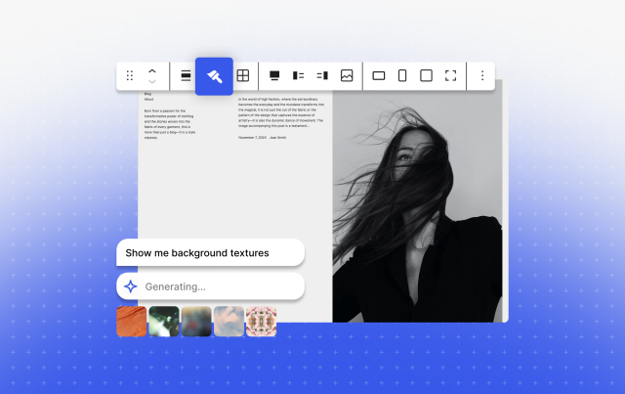Select the orange wavy texture thumbnail
Image resolution: width=625 pixels, height=394 pixels.
point(132,322)
